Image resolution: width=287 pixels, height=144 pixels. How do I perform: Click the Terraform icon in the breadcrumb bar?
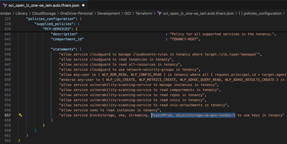click(x=159, y=13)
